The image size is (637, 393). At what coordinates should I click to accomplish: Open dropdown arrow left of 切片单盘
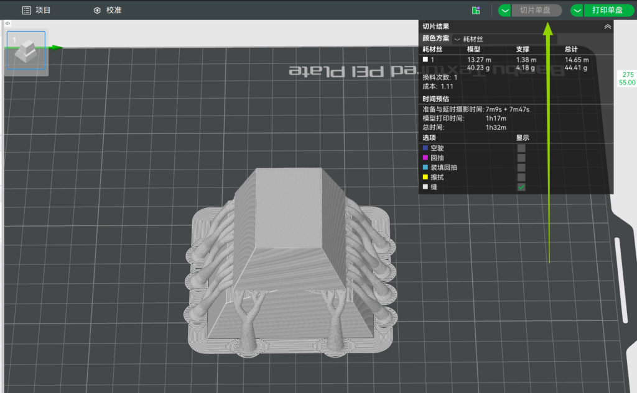point(505,11)
